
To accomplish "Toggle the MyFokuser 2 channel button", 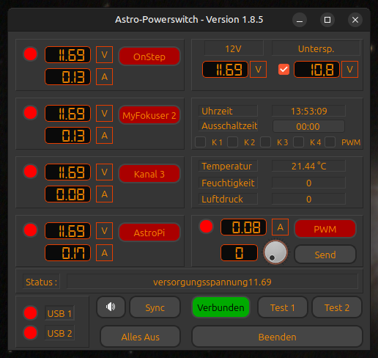I will click(149, 115).
